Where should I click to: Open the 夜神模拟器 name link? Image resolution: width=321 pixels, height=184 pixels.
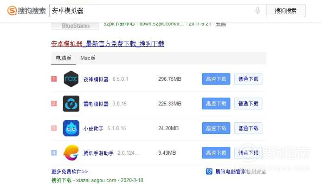click(96, 79)
